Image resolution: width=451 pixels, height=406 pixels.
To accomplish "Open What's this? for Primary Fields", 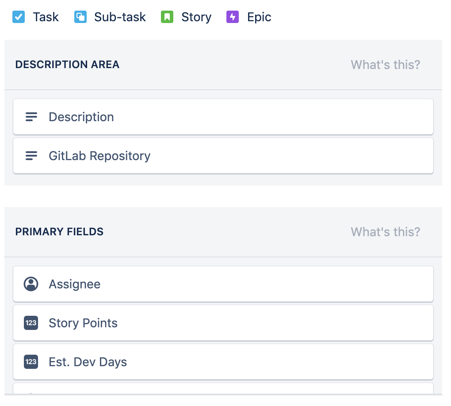I will [x=386, y=232].
